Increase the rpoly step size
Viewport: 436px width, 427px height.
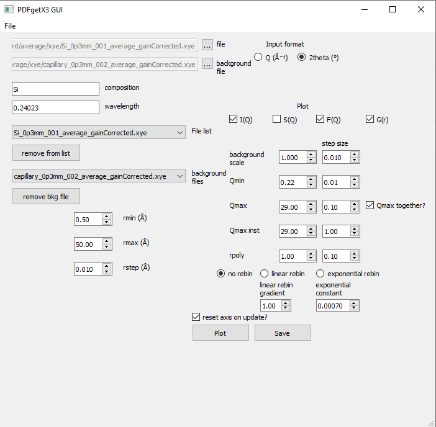[x=355, y=253]
